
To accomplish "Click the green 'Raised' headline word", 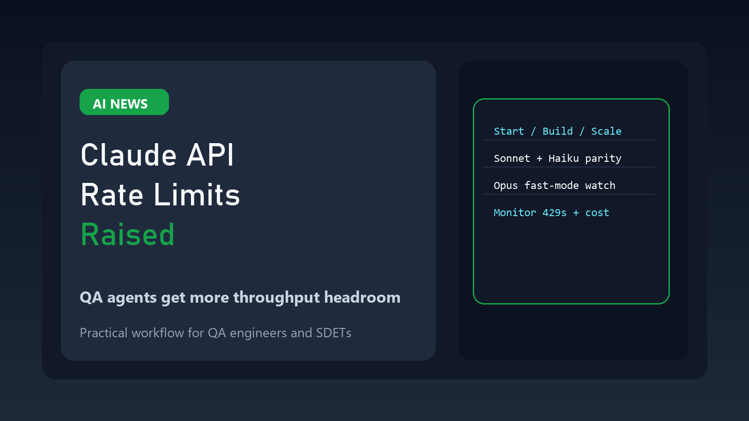I will 127,234.
